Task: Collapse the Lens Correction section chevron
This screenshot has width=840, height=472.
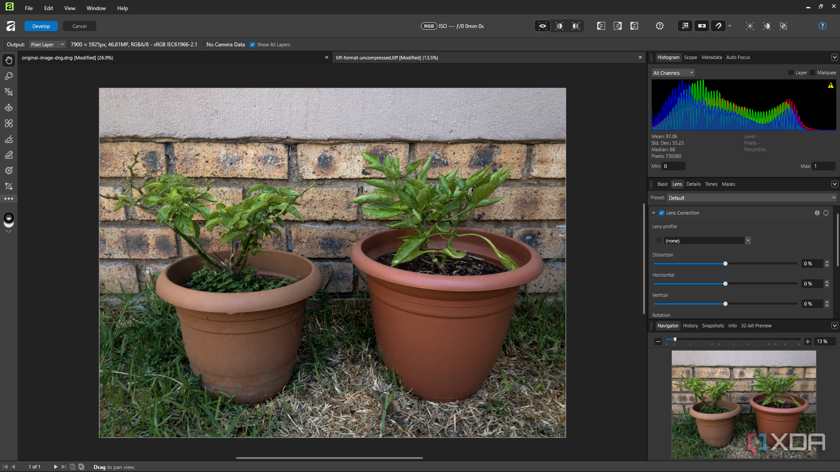Action: coord(654,213)
